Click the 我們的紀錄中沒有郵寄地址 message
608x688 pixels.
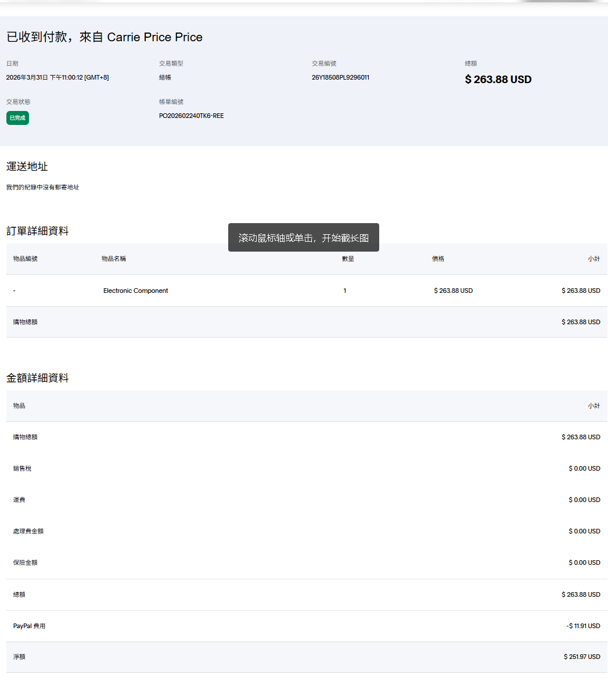click(42, 187)
